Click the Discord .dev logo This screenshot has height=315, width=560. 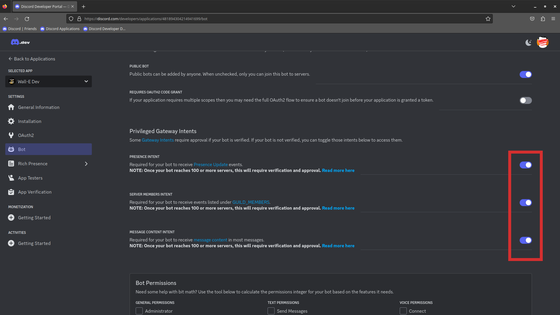point(20,42)
